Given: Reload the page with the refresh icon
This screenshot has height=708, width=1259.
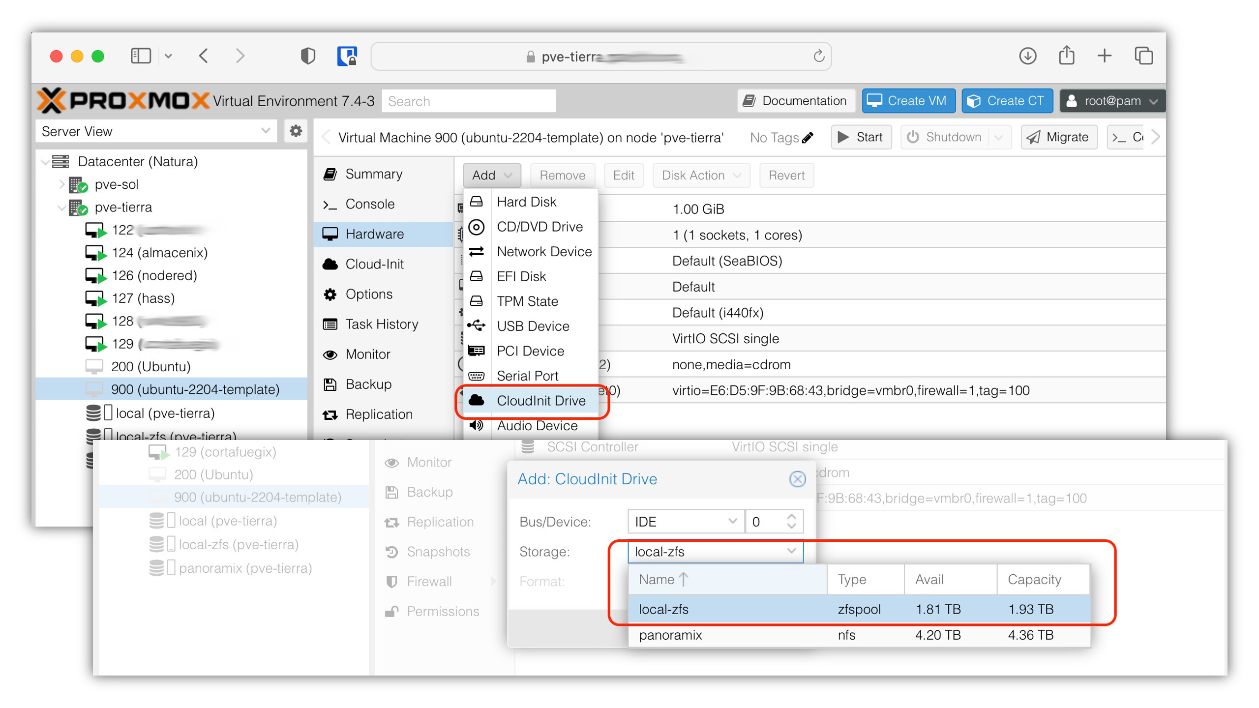Looking at the screenshot, I should coord(818,56).
